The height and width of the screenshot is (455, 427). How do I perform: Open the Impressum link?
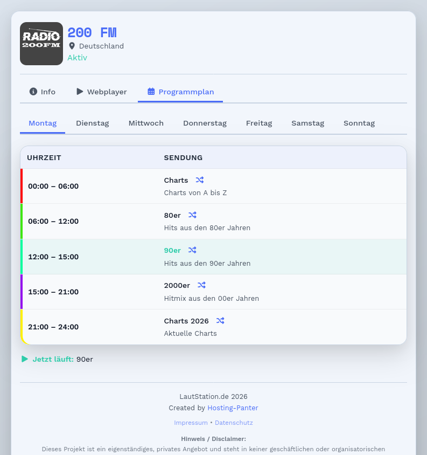point(191,423)
